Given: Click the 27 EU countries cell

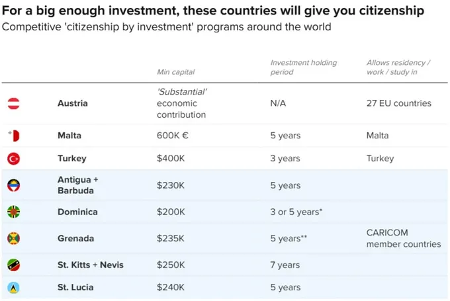Looking at the screenshot, I should click(x=398, y=103).
